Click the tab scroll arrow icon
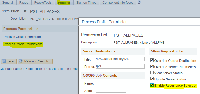Image resolution: width=200 pixels, height=94 pixels. point(139,2)
